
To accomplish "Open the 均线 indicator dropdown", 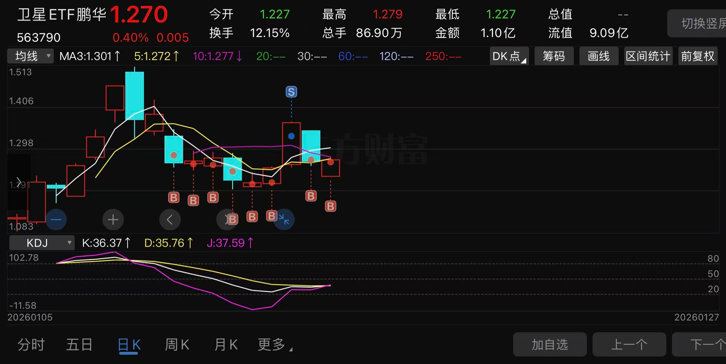I will (30, 56).
